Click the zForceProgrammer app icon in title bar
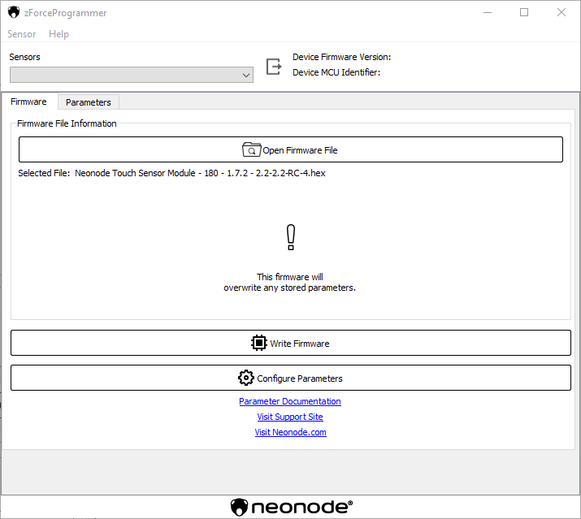Screen dimensions: 581x519 point(14,13)
